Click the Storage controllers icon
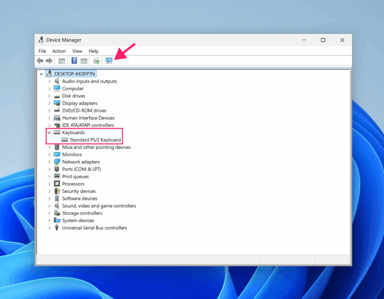384x299 pixels. 57,213
